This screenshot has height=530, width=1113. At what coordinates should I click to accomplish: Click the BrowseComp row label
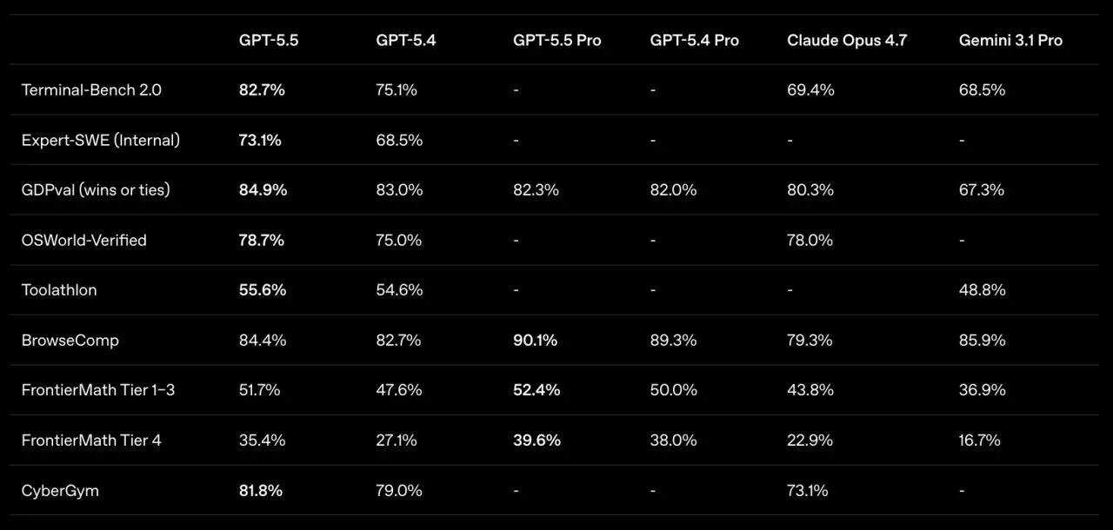pyautogui.click(x=70, y=341)
